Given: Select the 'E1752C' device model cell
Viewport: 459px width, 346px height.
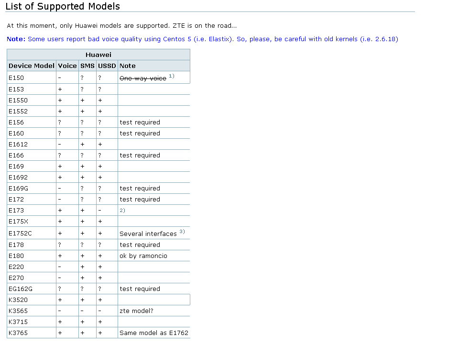Looking at the screenshot, I should [32, 233].
